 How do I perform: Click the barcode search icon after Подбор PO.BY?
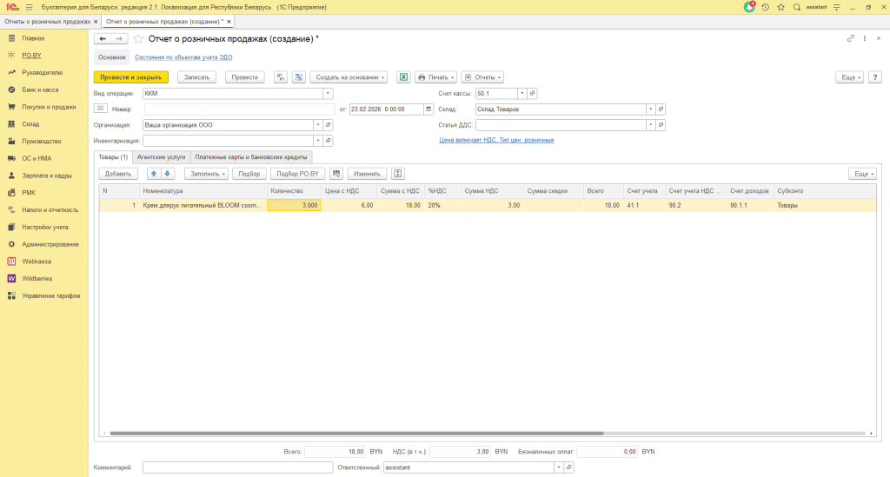[336, 174]
